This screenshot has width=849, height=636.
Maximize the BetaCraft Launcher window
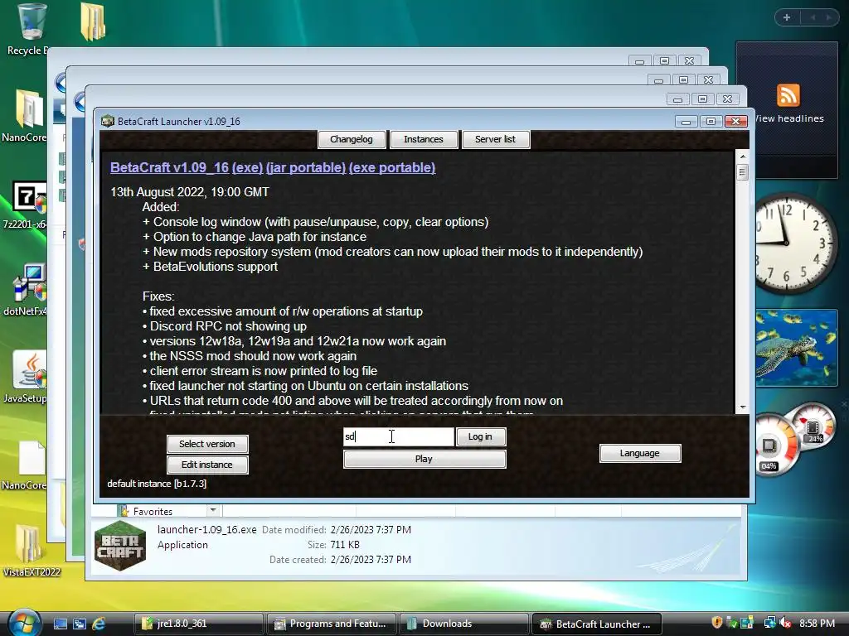[x=711, y=121]
